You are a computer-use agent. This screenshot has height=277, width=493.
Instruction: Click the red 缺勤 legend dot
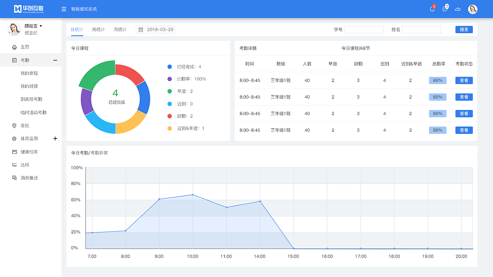tap(169, 116)
